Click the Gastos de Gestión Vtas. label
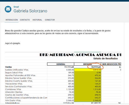 [17, 95]
